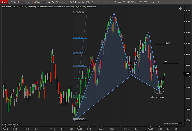Screen dimensions: 192x131
Task: Click the 26250 price axis label
Action: [188, 11]
